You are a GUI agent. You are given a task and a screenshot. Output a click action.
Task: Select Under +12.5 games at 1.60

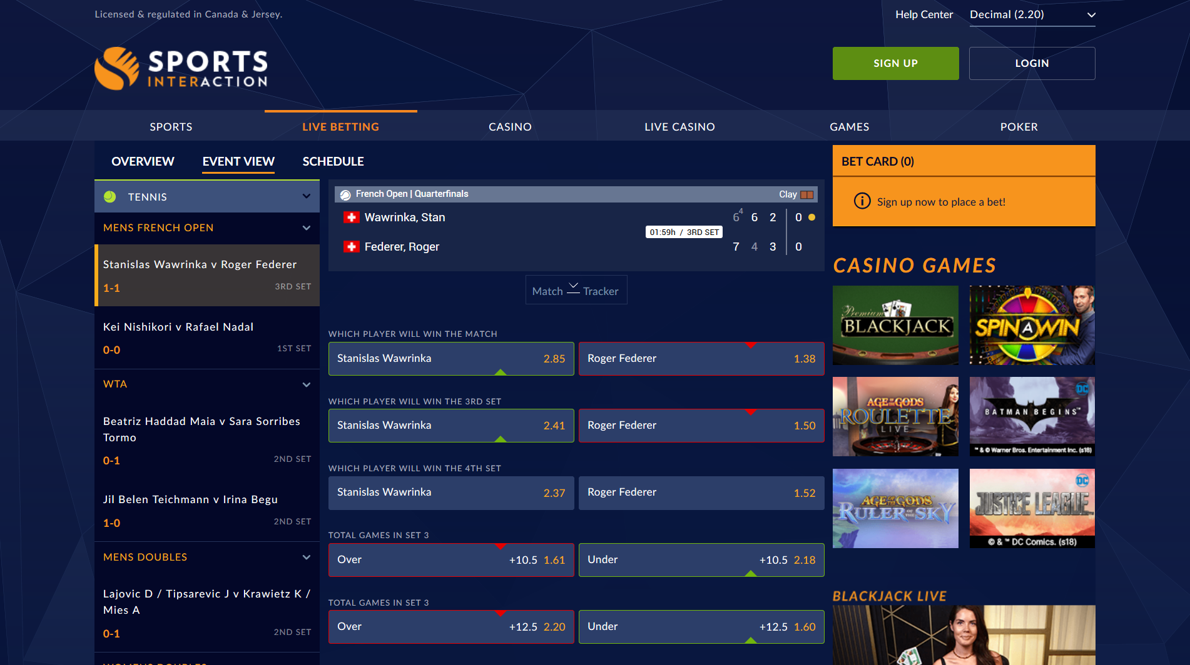point(701,627)
